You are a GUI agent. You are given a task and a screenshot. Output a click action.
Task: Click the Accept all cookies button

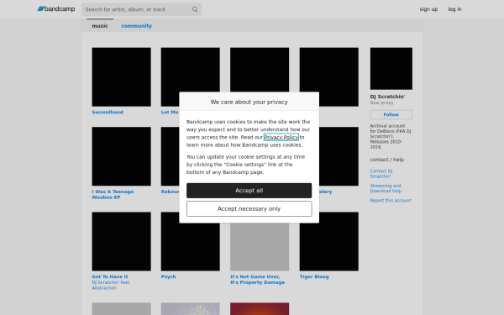point(249,191)
